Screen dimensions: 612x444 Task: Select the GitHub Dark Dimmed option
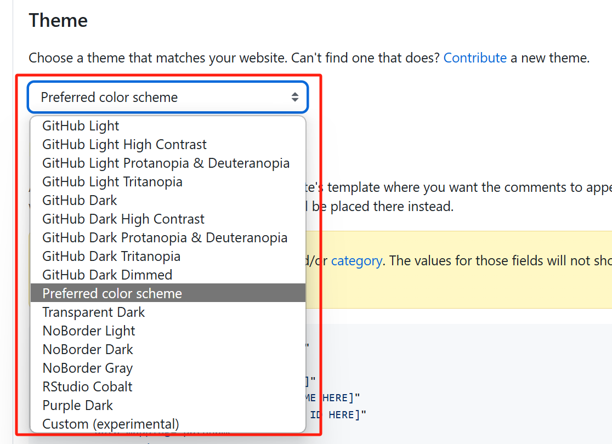(x=107, y=275)
